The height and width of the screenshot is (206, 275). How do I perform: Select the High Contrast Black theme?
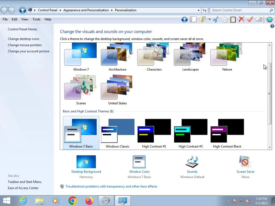(227, 133)
